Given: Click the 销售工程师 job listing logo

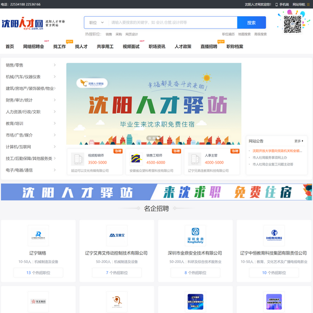Looking at the screenshot, I should point(136,159).
